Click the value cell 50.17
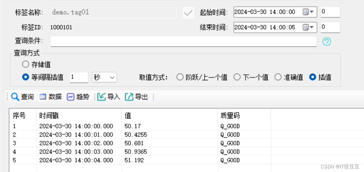364x172 pixels. pos(133,126)
